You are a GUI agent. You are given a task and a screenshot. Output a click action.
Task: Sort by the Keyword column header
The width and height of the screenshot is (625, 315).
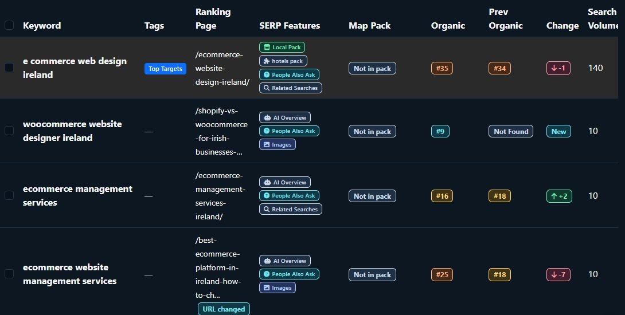[x=42, y=26]
